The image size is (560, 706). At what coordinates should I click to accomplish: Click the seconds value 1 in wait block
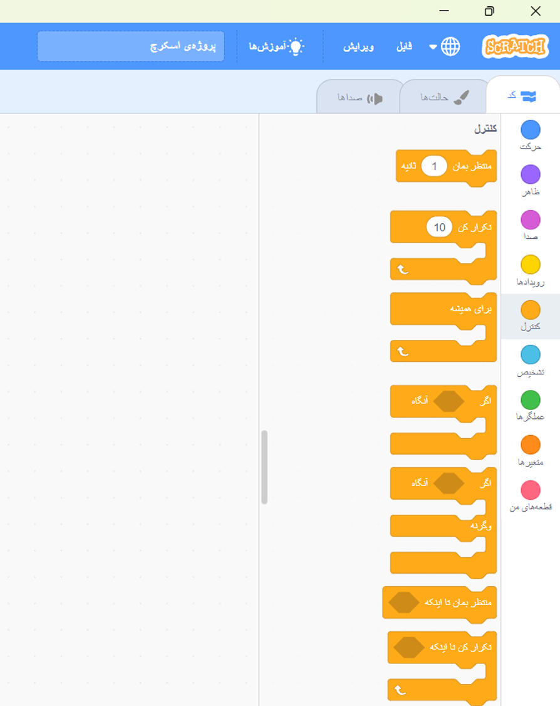[434, 166]
